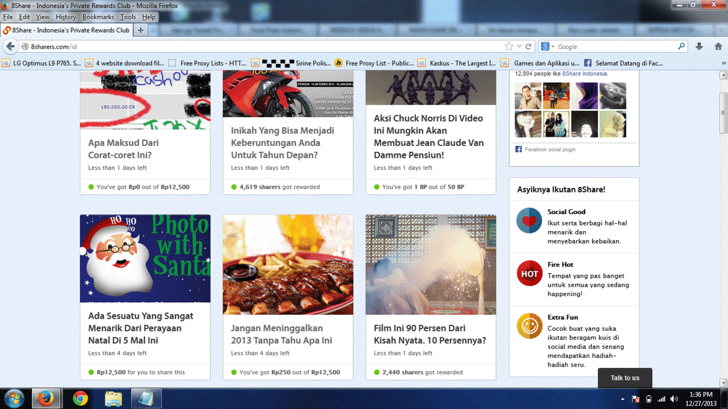Viewport: 728px width, 409px height.
Task: Open article 'Apa Maksud Dari Corat-coret Ini?'
Action: (123, 149)
